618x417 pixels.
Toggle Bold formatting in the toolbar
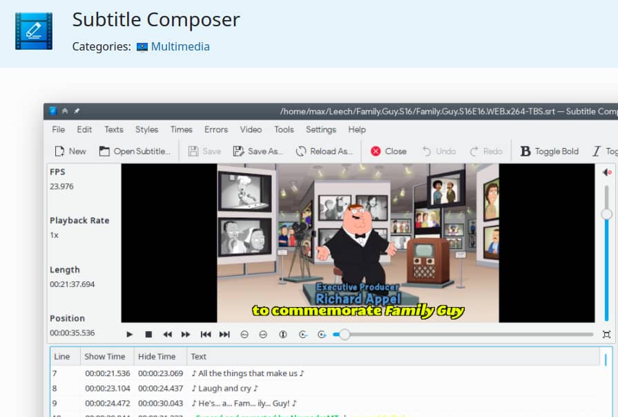pos(550,151)
